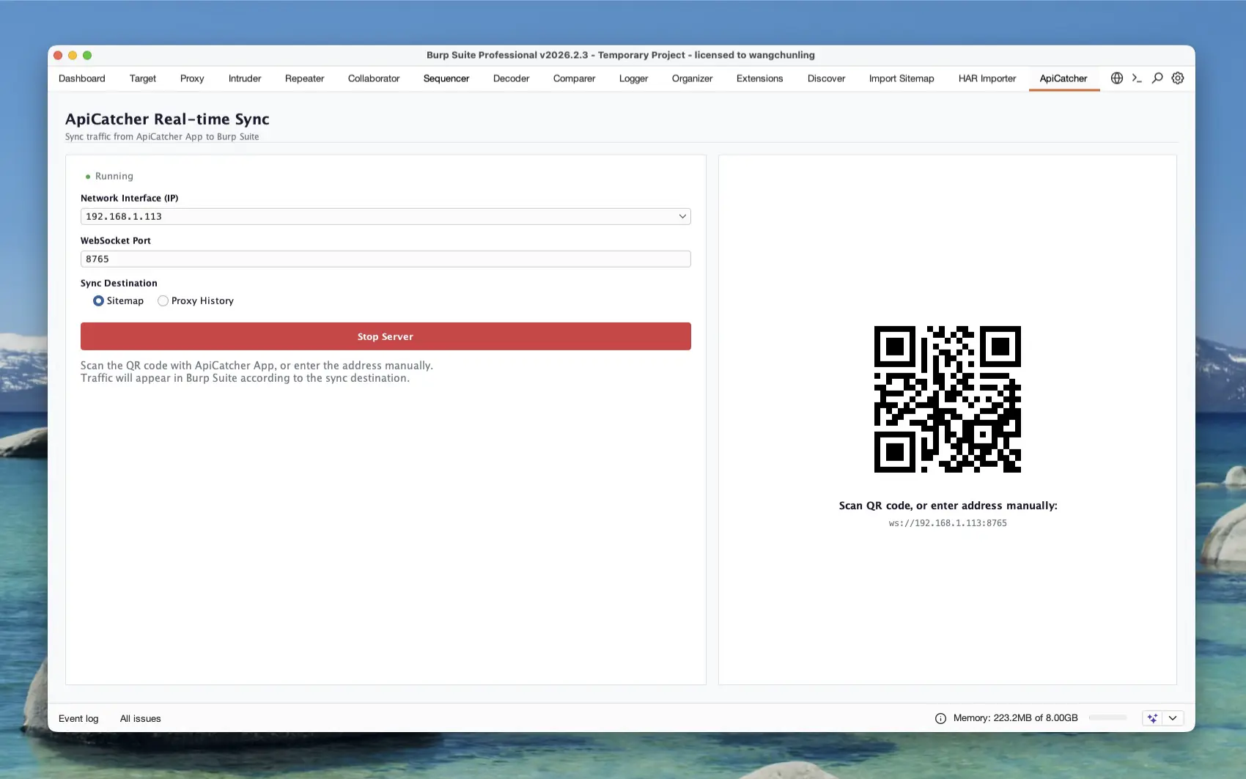Switch to the Logger tab
The width and height of the screenshot is (1246, 779).
tap(634, 78)
